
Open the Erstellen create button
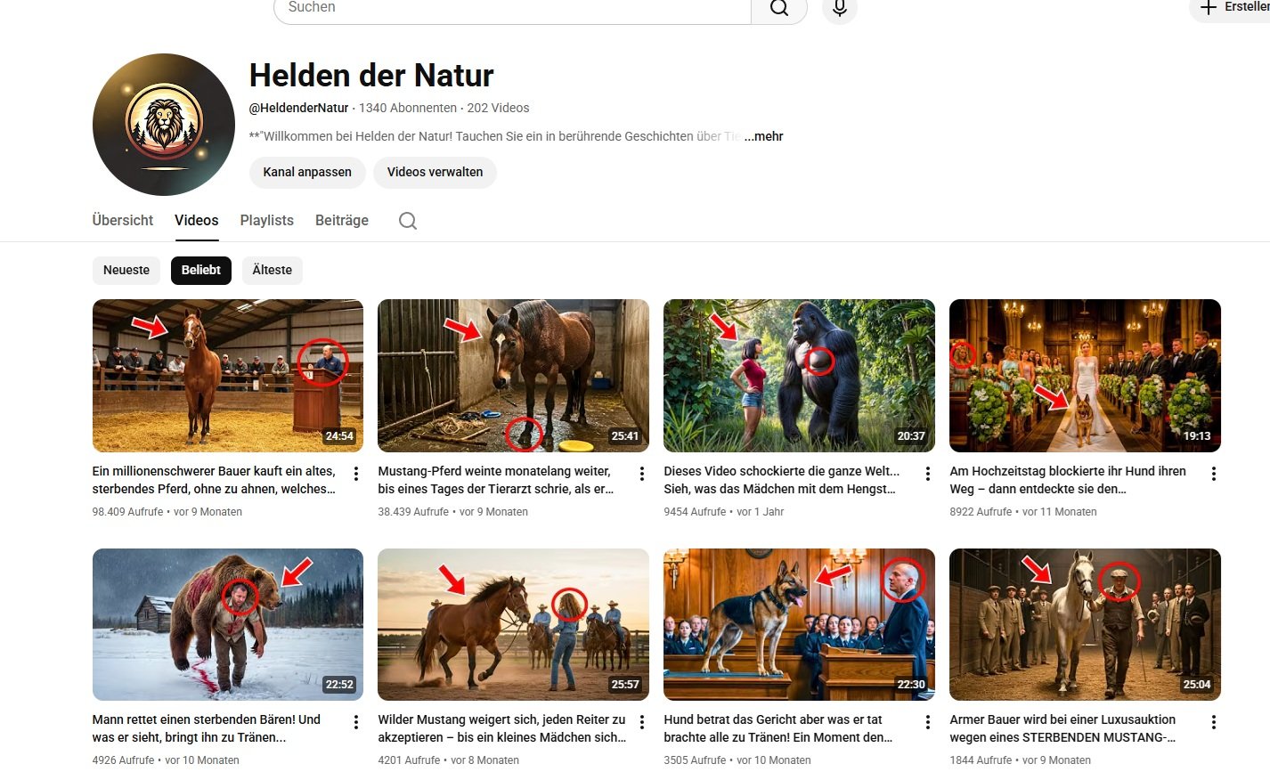pyautogui.click(x=1233, y=7)
